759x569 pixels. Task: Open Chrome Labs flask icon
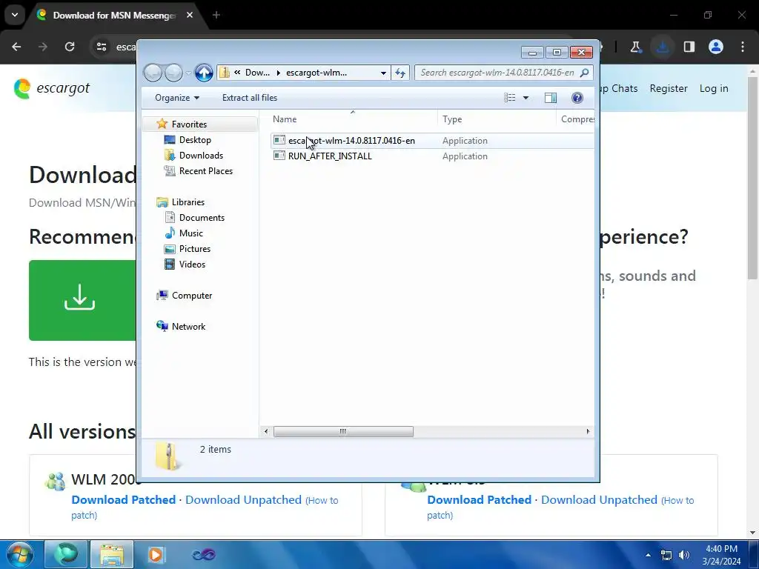(x=635, y=47)
